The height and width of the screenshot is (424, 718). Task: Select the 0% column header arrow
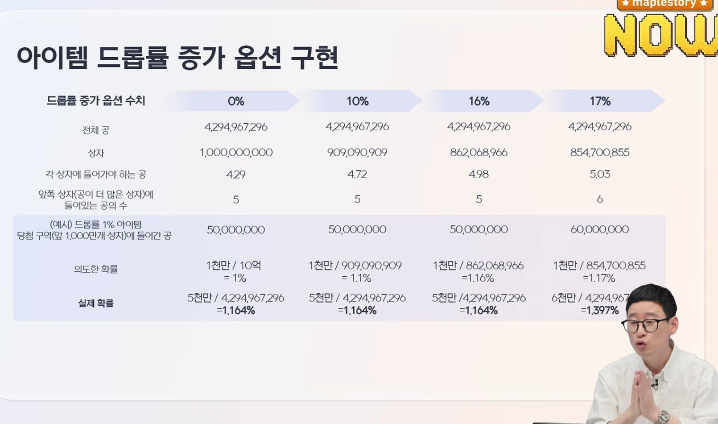[x=233, y=101]
